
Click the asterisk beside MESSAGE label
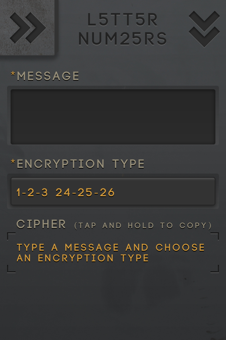tap(13, 74)
